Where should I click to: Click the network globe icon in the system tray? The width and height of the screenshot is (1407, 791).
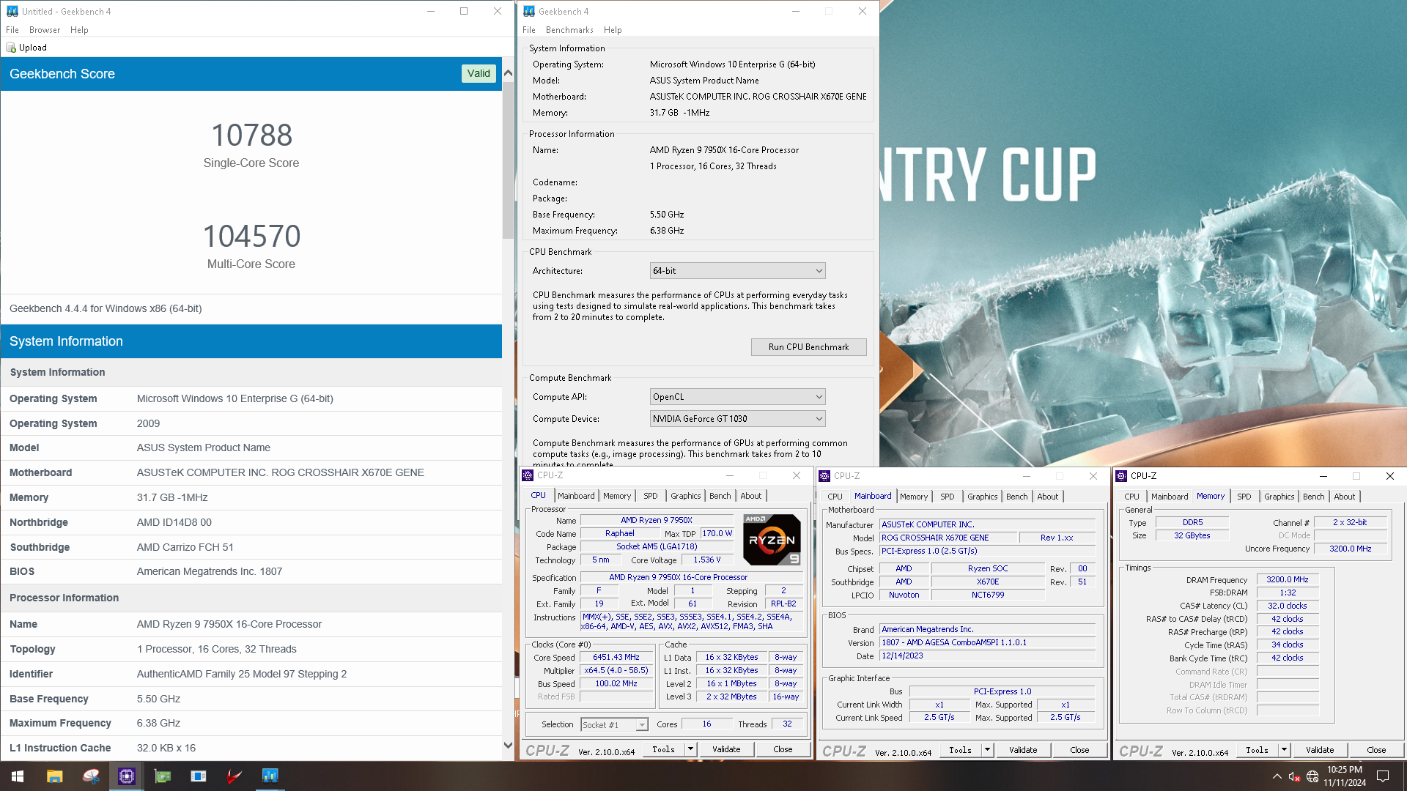coord(1312,776)
